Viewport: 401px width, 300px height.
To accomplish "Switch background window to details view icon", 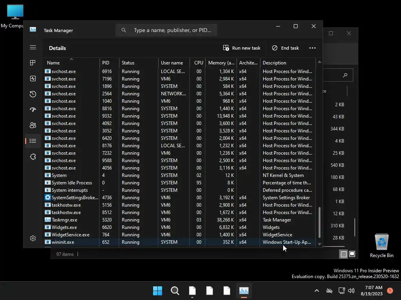I will tap(343, 254).
